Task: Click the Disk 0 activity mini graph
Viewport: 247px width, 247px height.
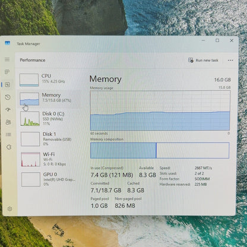Action: click(x=30, y=119)
